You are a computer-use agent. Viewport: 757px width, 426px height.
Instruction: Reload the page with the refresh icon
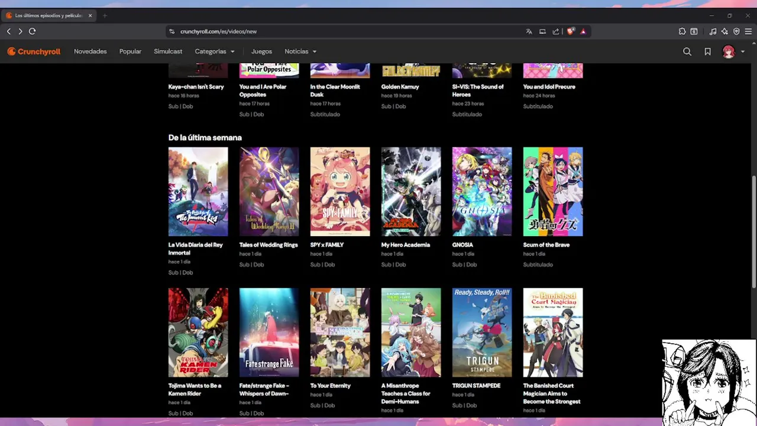33,31
